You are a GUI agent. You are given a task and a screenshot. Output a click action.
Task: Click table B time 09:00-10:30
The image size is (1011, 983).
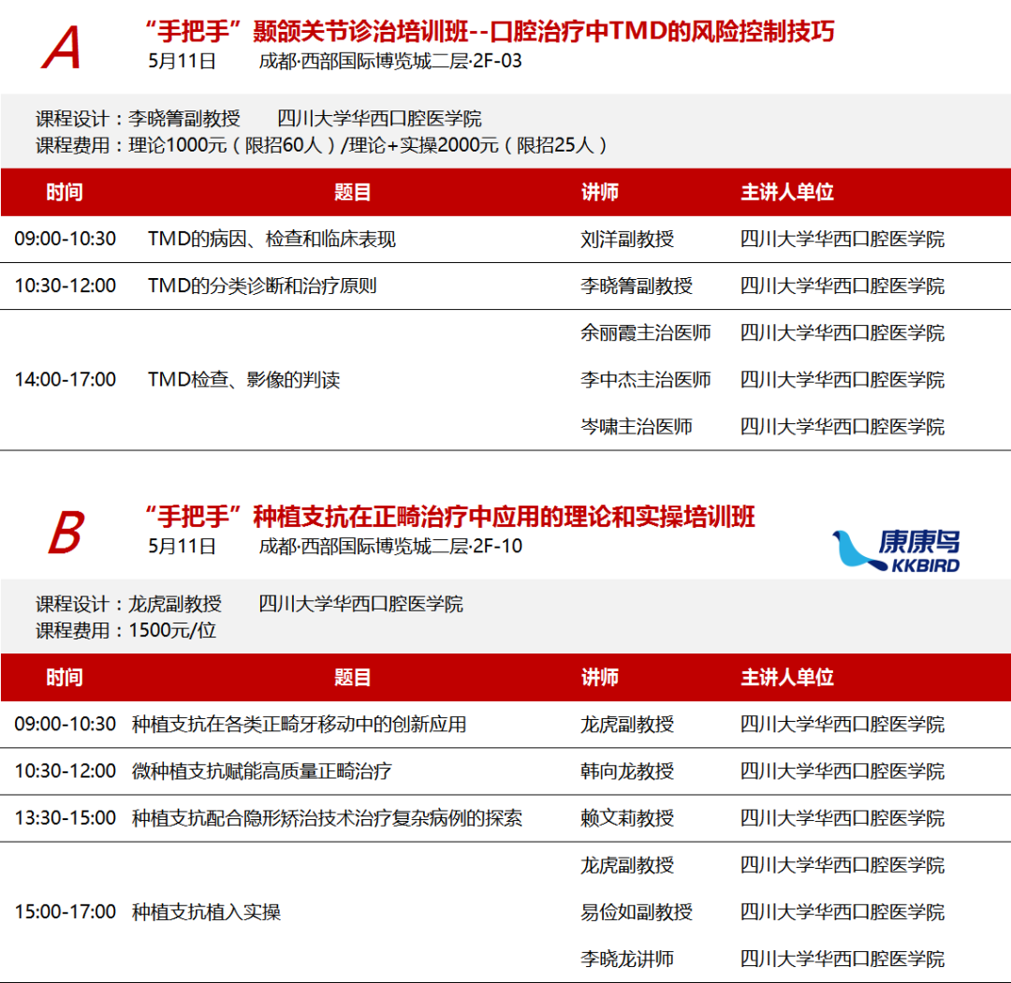tap(66, 725)
